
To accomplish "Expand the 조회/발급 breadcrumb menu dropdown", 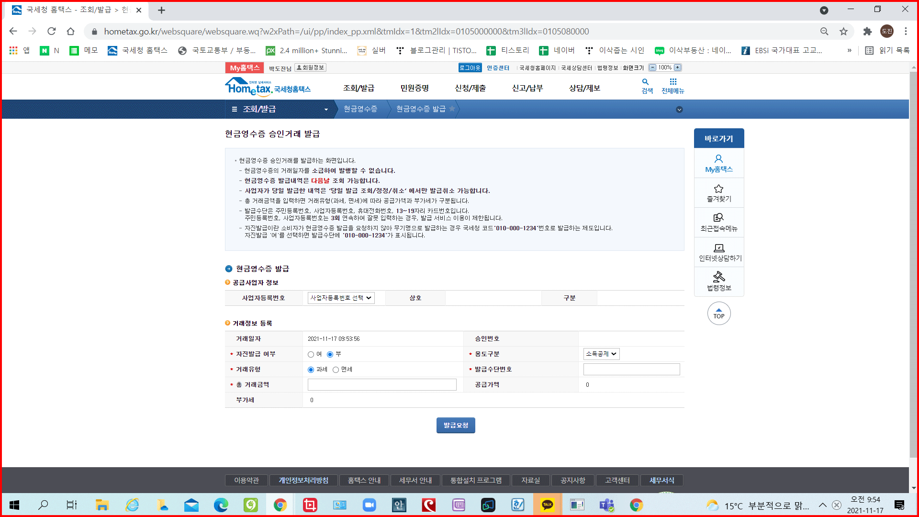I will pyautogui.click(x=326, y=110).
